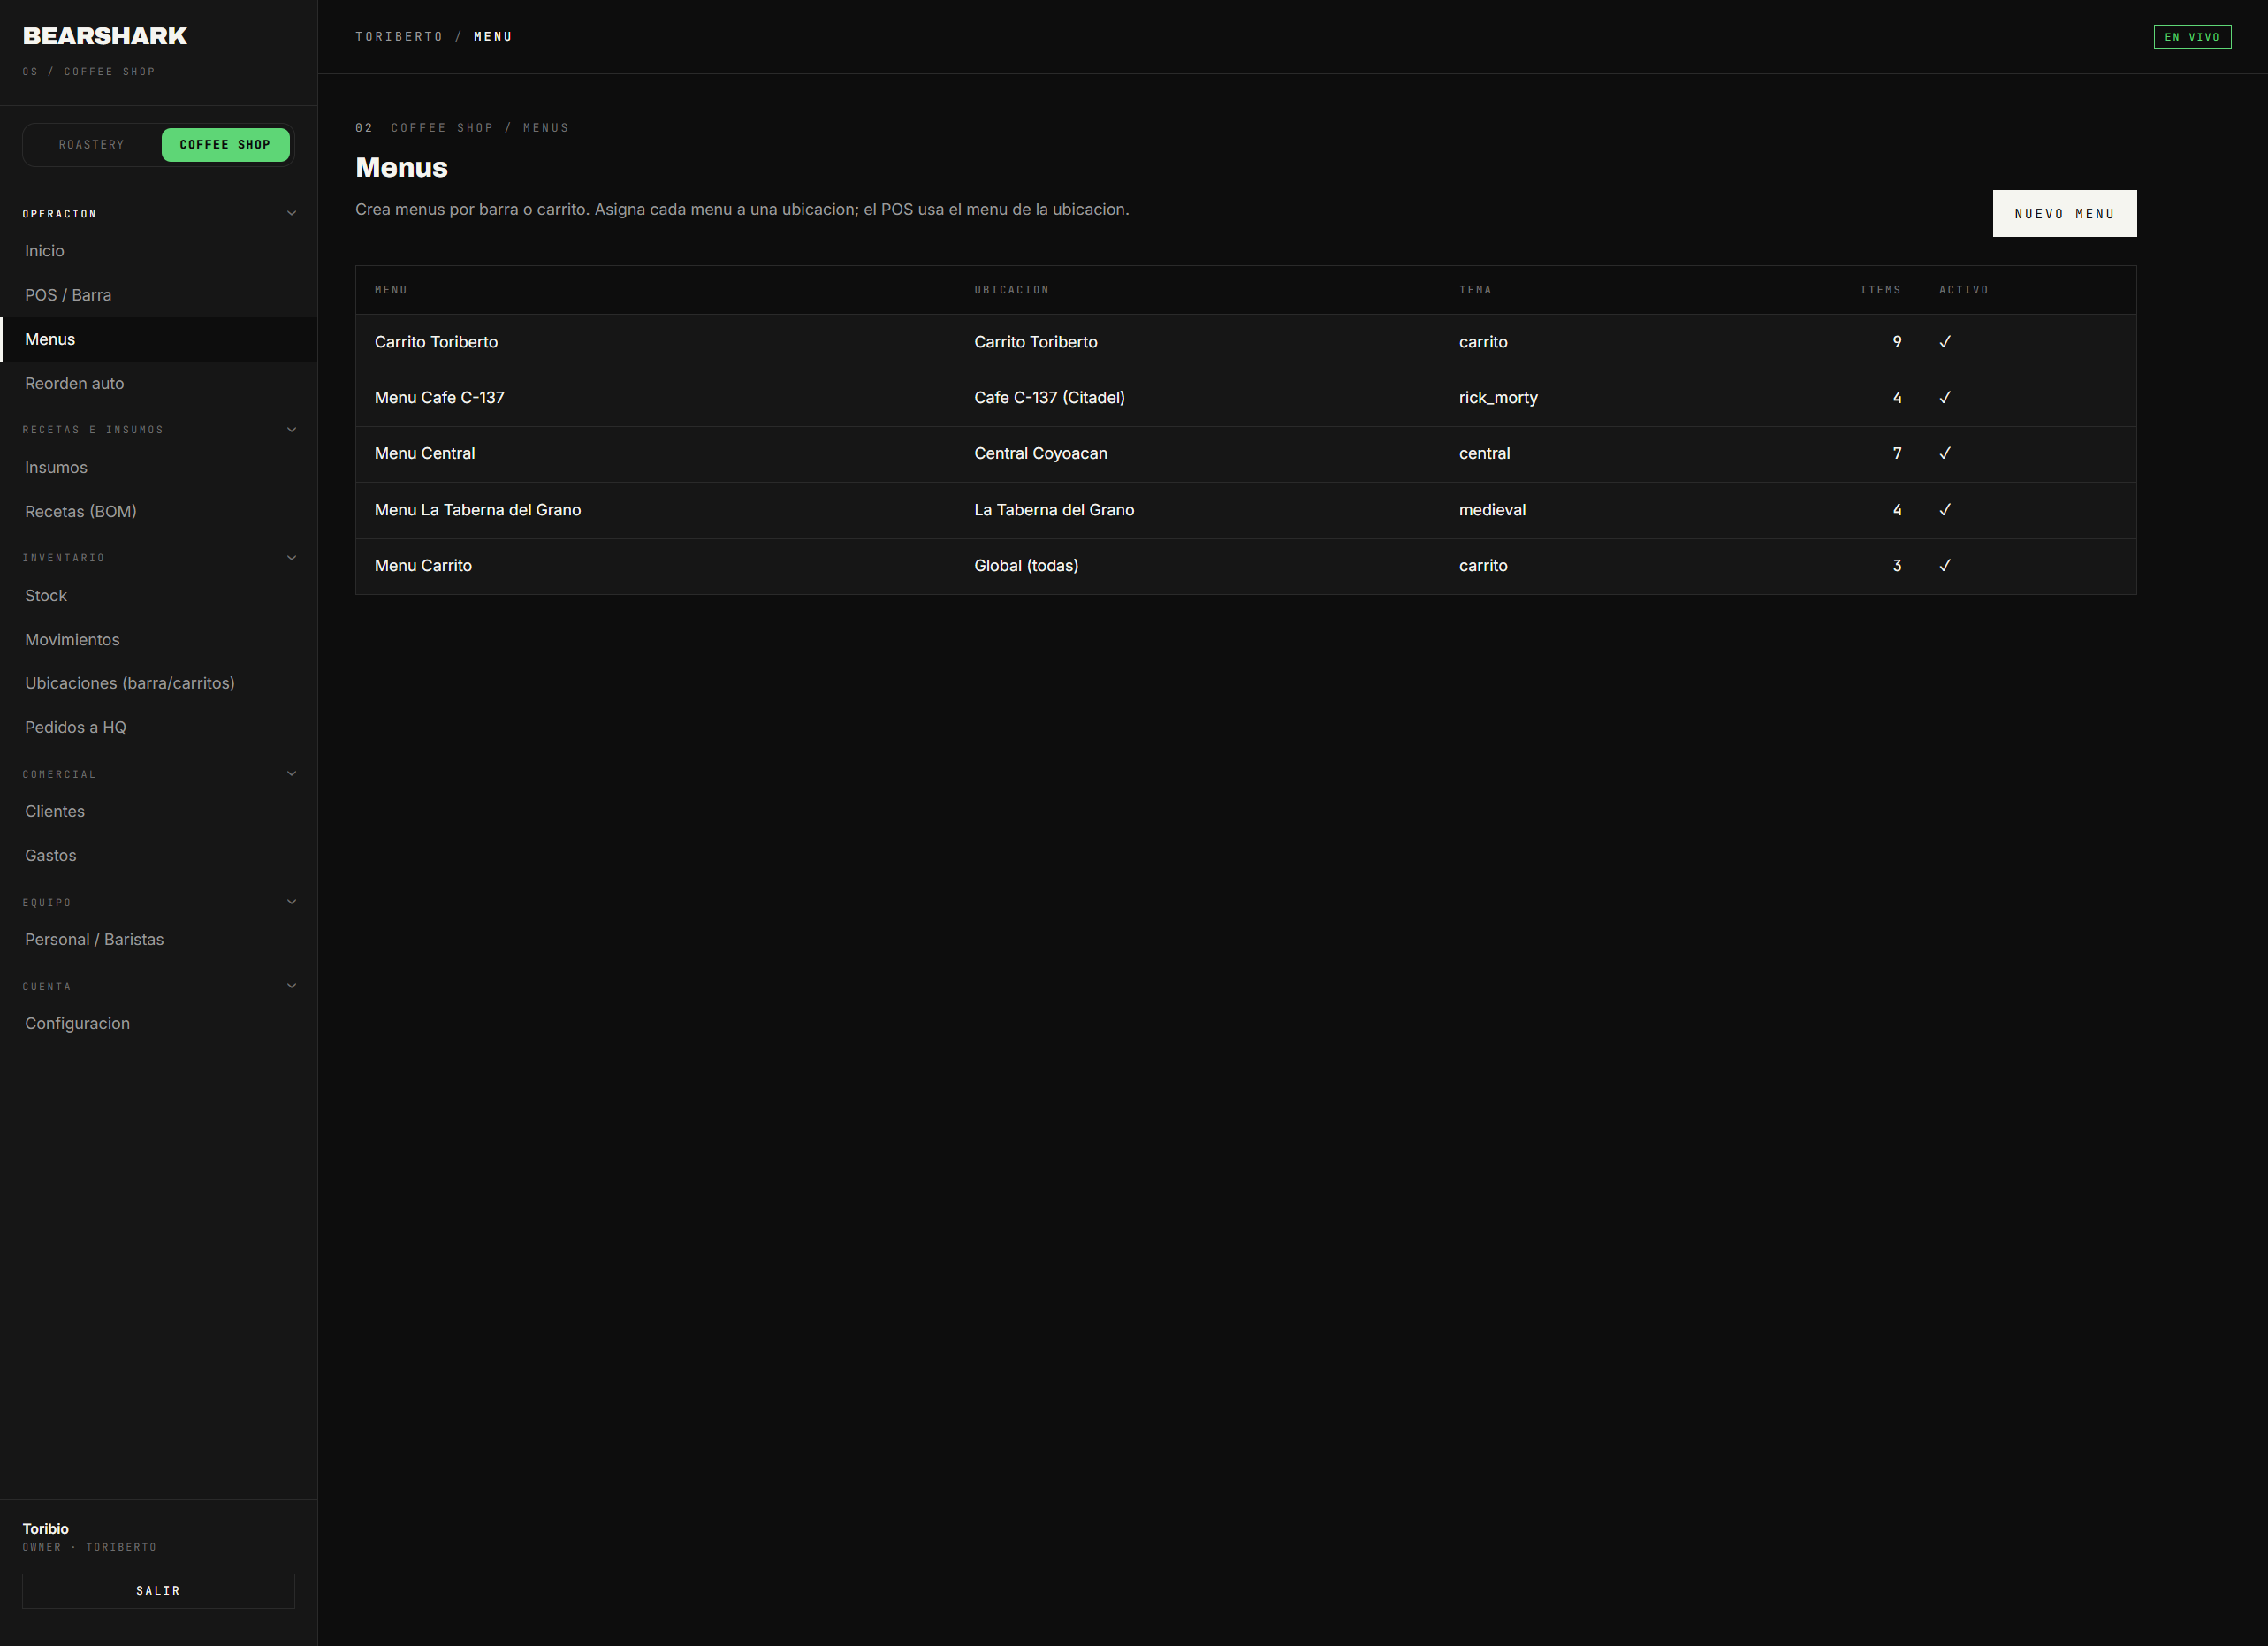Open Personal / Baristas

pyautogui.click(x=158, y=939)
